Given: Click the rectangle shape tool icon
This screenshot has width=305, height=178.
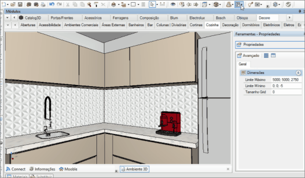Looking at the screenshot, I should (x=133, y=4).
